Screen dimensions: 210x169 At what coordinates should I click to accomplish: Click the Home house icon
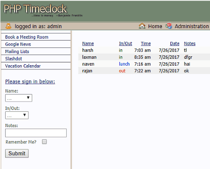(x=142, y=26)
